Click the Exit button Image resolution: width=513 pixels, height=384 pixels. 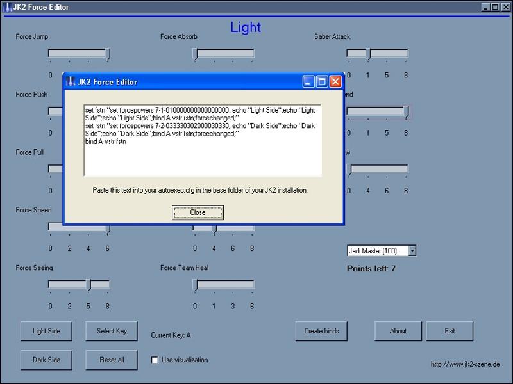450,331
